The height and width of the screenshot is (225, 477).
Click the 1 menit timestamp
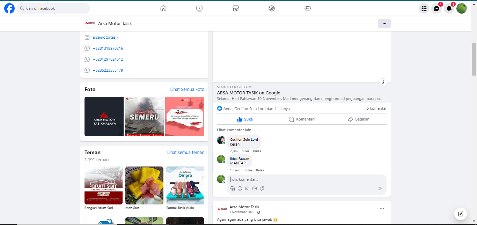click(235, 170)
